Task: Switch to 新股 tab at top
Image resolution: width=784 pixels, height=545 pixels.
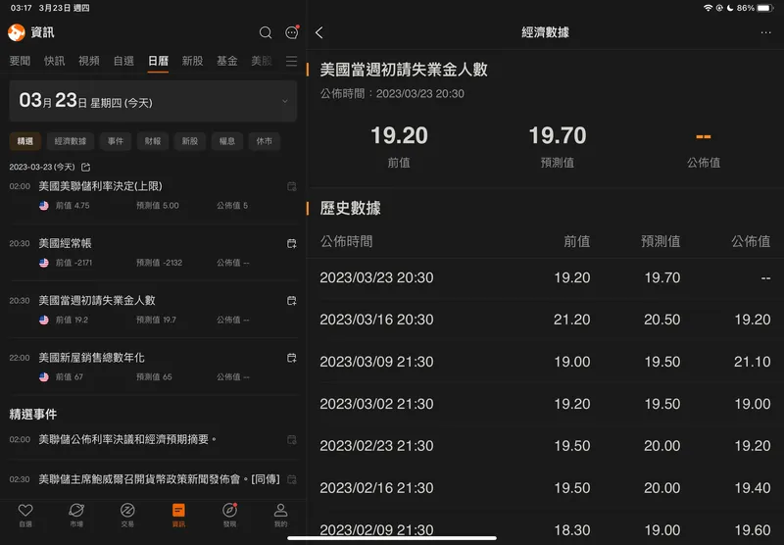Action: 192,61
